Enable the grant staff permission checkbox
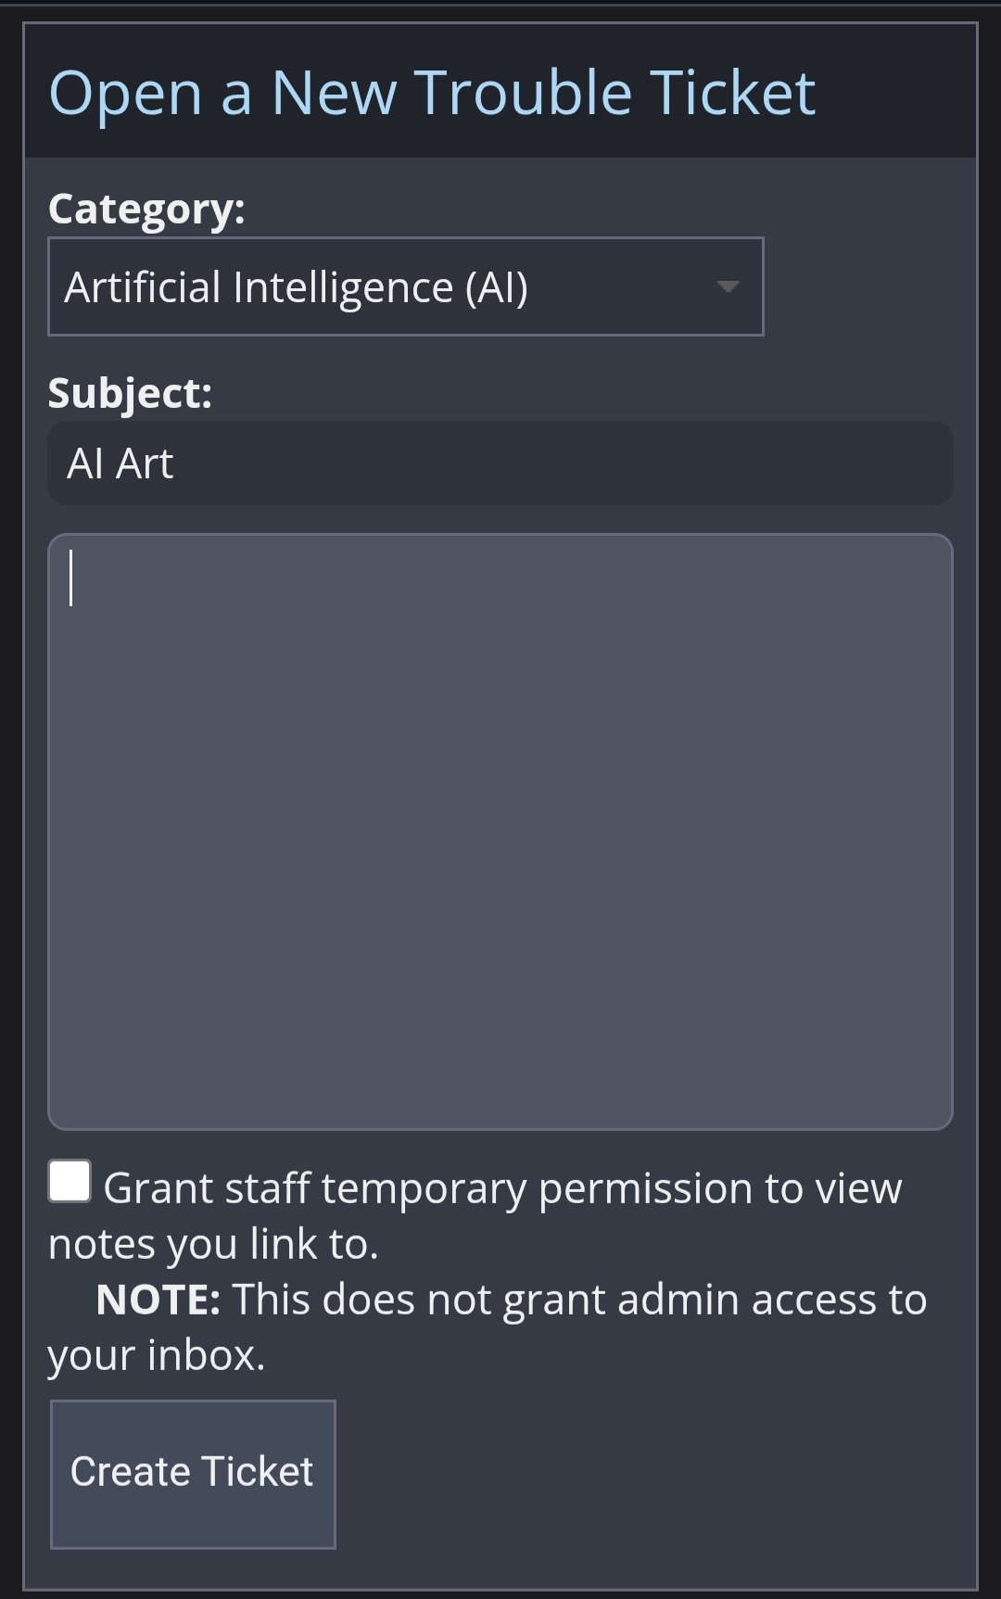The width and height of the screenshot is (1001, 1599). [x=70, y=1182]
